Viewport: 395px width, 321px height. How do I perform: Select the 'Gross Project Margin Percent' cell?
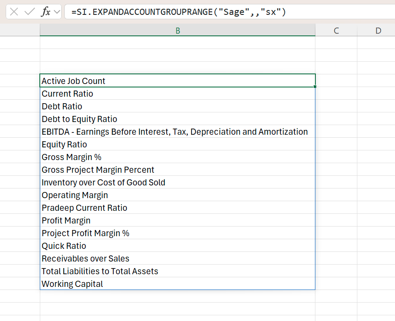(178, 169)
